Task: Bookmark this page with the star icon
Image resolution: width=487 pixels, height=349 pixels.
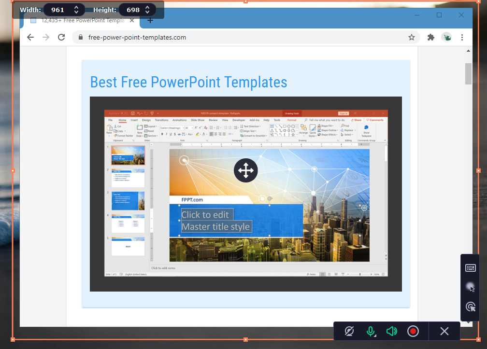Action: pyautogui.click(x=412, y=37)
